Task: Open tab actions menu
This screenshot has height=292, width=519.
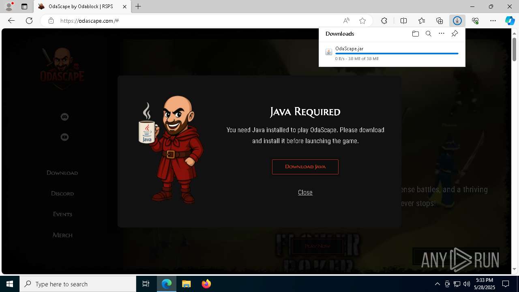Action: (x=24, y=6)
